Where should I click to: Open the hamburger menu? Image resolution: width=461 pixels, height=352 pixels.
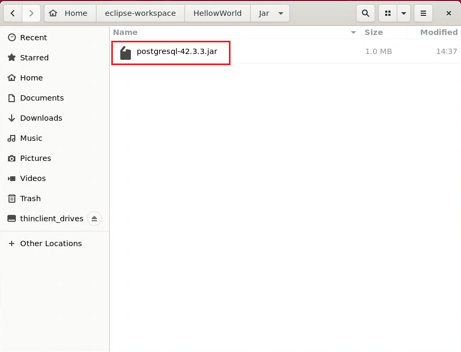[423, 13]
